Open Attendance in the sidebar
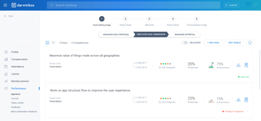The height and width of the screenshot is (121, 261). (x=17, y=67)
